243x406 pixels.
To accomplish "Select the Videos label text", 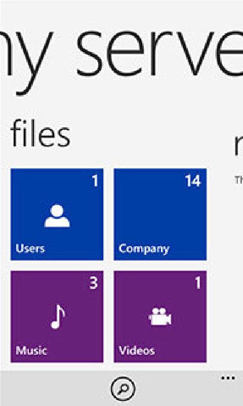I will point(137,351).
